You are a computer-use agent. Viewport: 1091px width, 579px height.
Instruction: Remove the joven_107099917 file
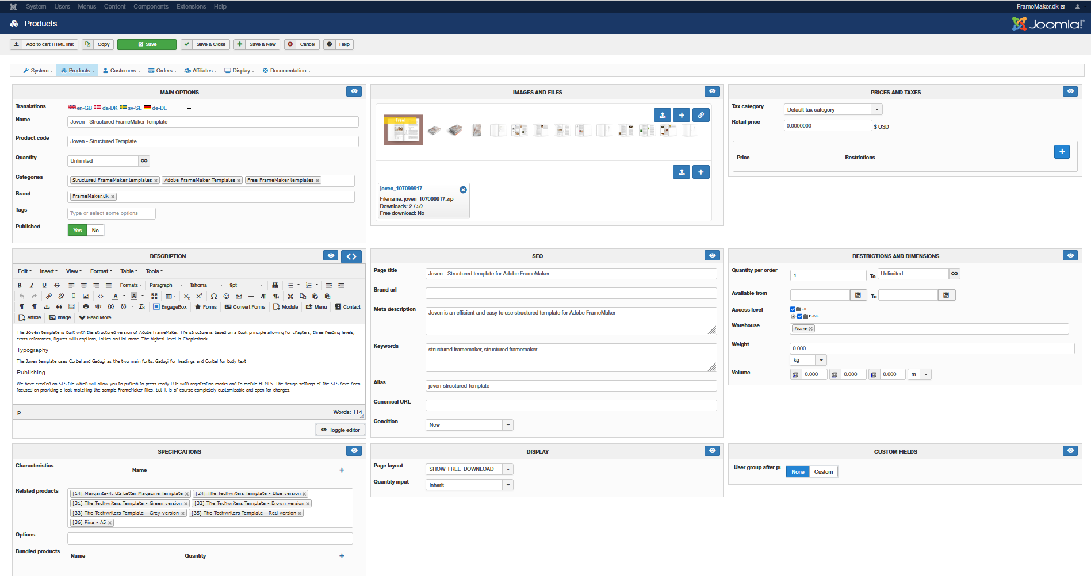pos(463,190)
